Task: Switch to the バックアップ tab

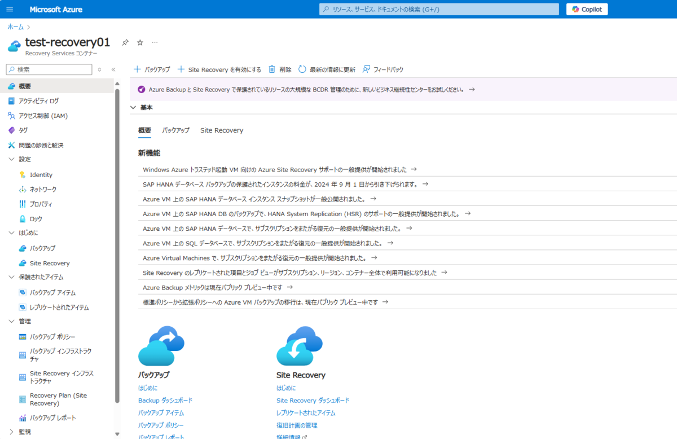Action: (x=175, y=130)
